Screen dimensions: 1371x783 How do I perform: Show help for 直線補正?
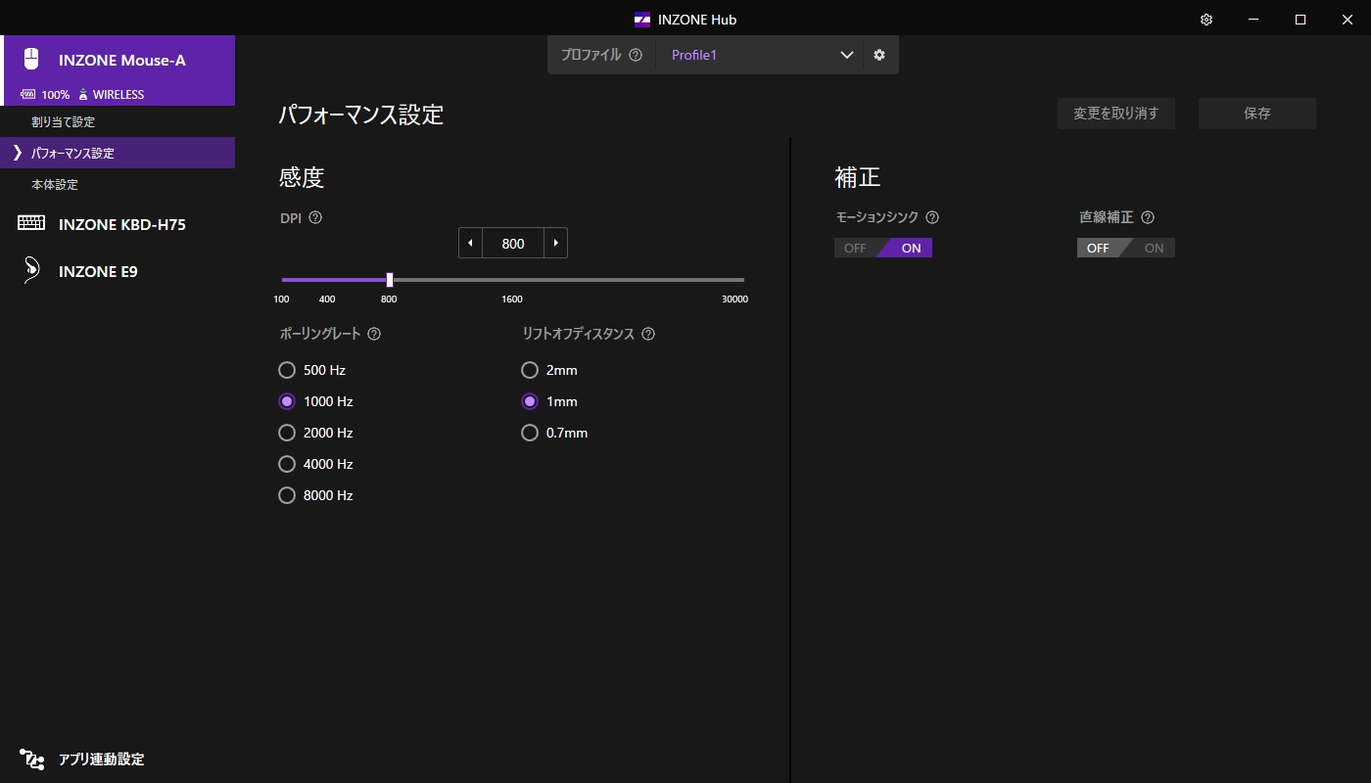click(x=1148, y=217)
